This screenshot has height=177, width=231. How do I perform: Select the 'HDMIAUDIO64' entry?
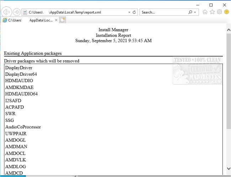click(x=21, y=94)
